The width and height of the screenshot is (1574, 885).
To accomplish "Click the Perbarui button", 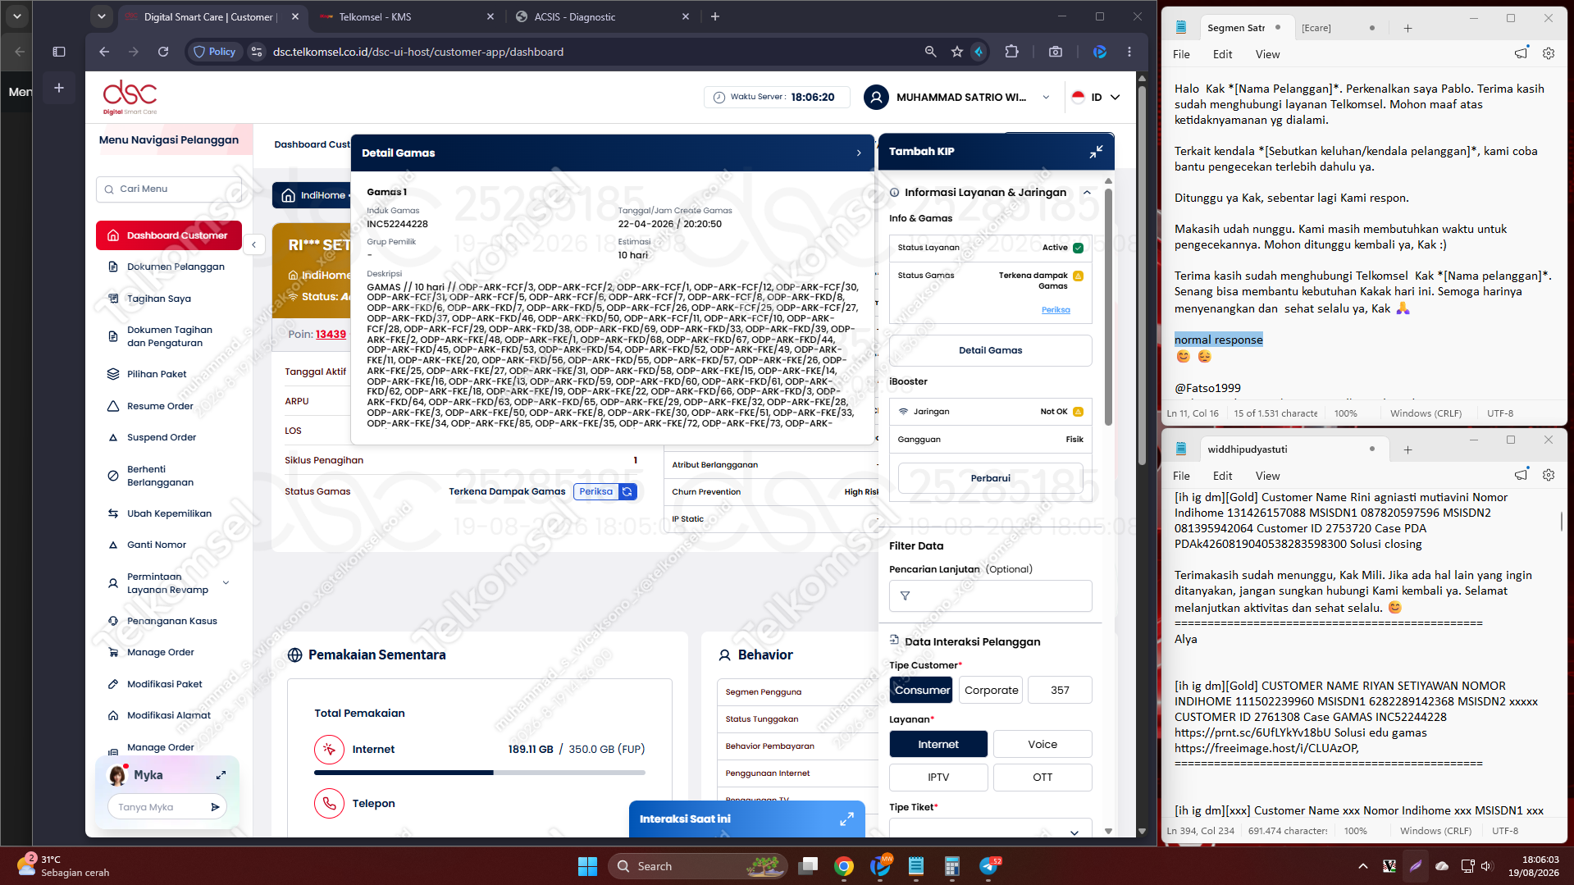I will [x=990, y=478].
